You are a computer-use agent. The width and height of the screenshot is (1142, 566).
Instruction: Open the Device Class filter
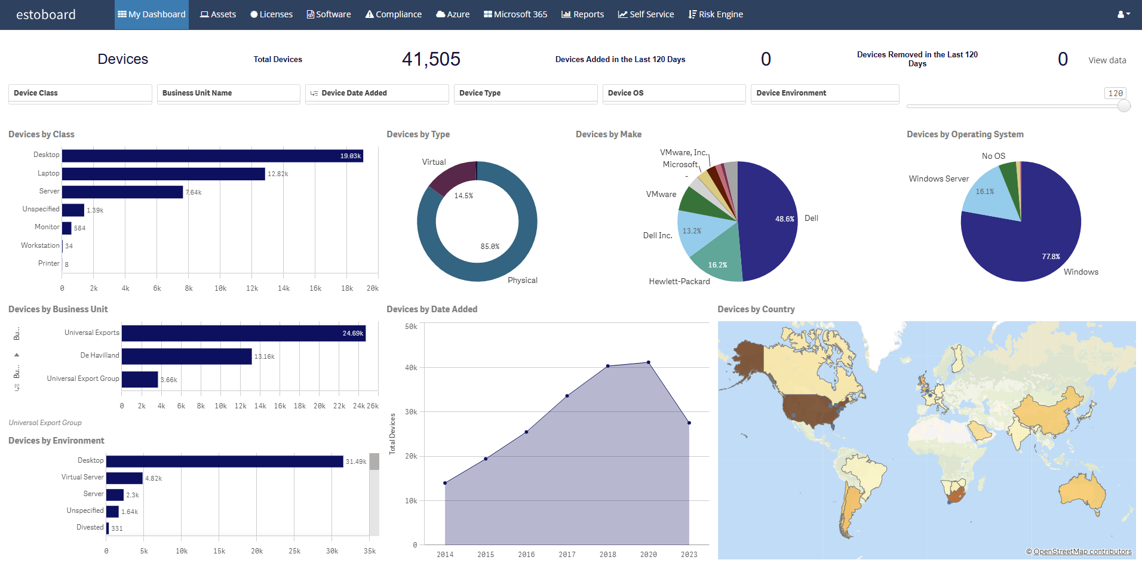point(80,93)
